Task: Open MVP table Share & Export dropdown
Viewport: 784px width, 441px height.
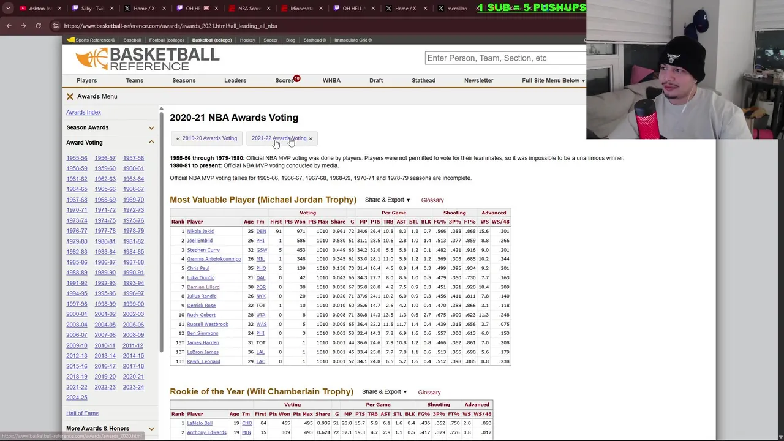Action: 387,200
